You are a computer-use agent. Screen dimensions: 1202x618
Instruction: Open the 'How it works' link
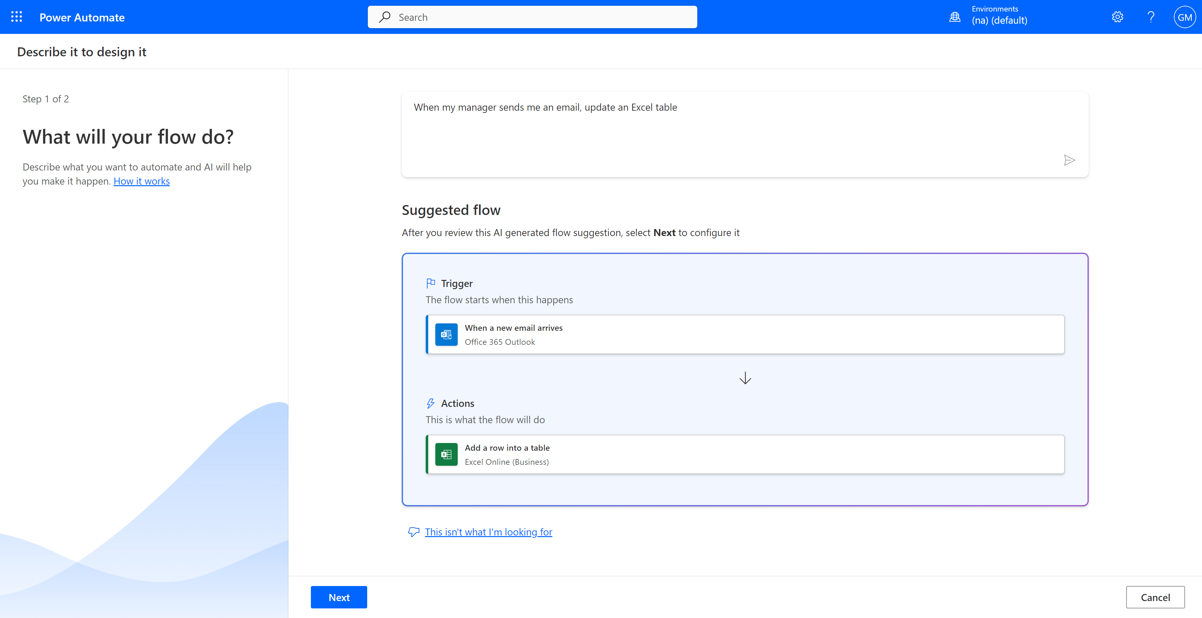141,181
